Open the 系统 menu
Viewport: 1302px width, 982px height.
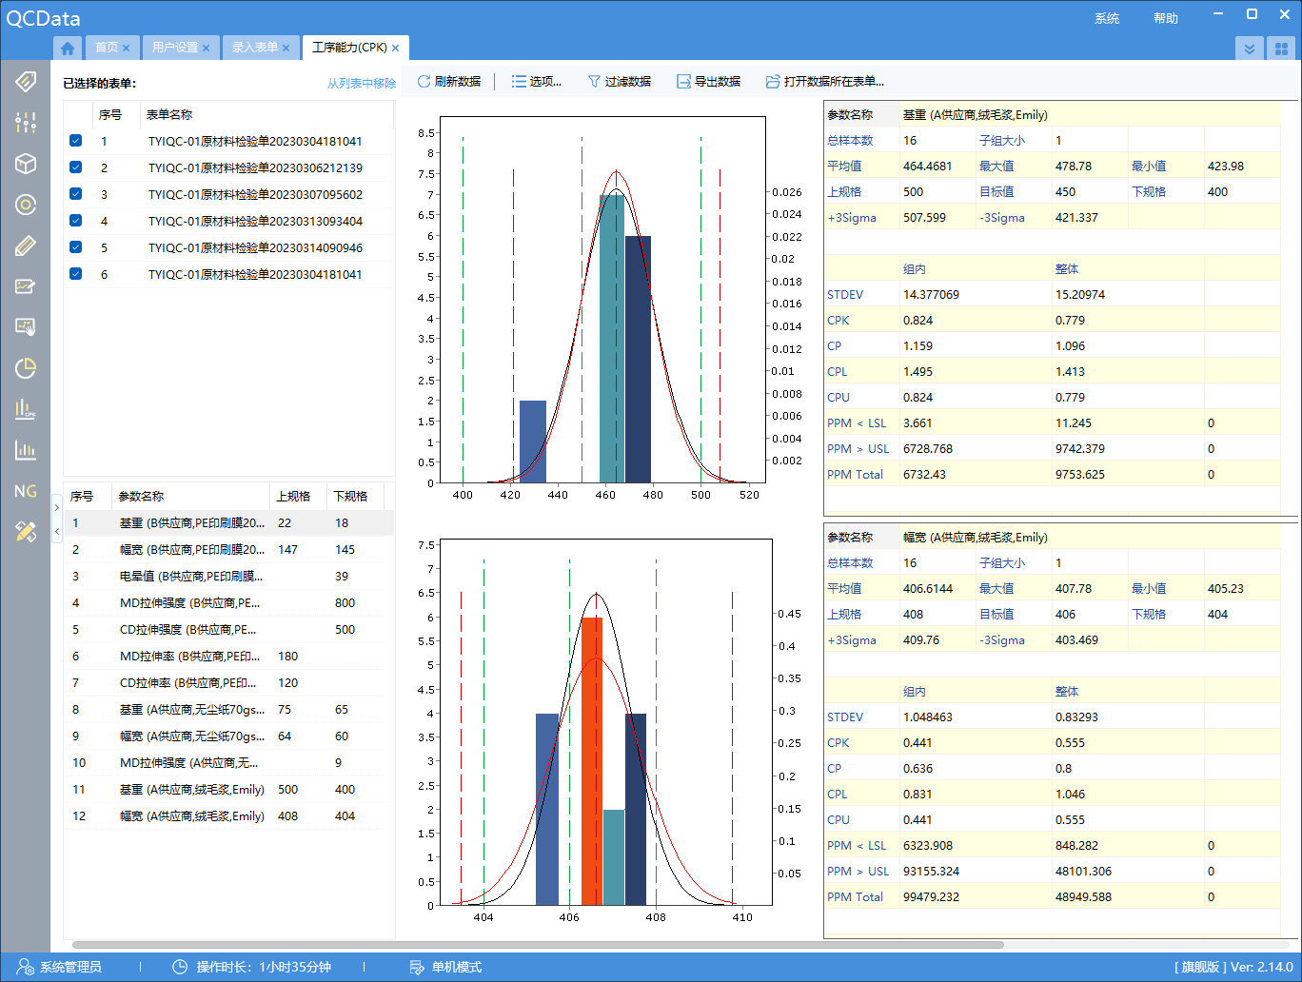(x=1106, y=18)
